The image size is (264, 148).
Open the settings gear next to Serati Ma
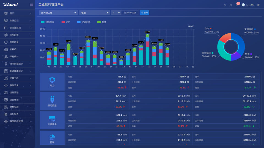click(x=258, y=5)
